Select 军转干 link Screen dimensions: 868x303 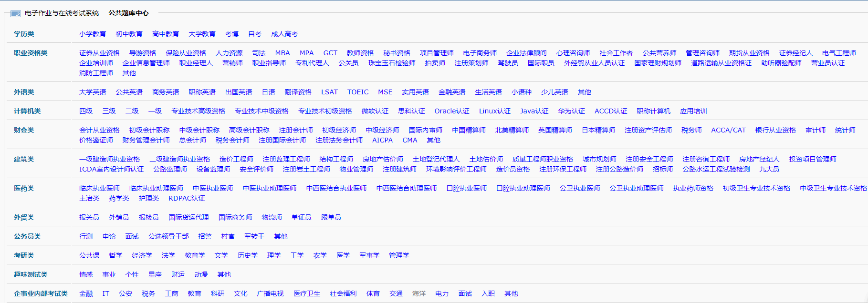click(x=254, y=236)
